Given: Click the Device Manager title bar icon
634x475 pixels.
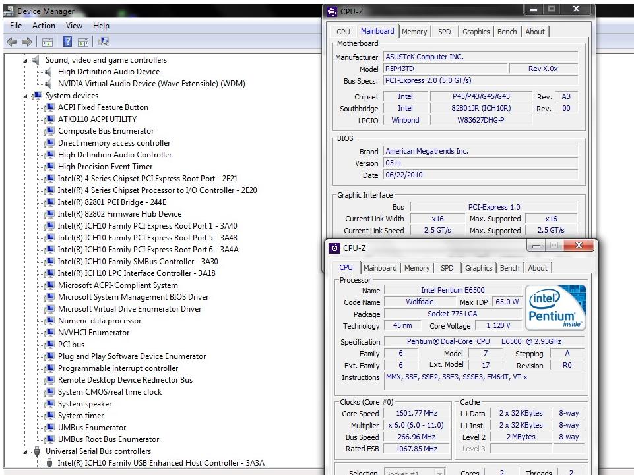Looking at the screenshot, I should tap(9, 10).
